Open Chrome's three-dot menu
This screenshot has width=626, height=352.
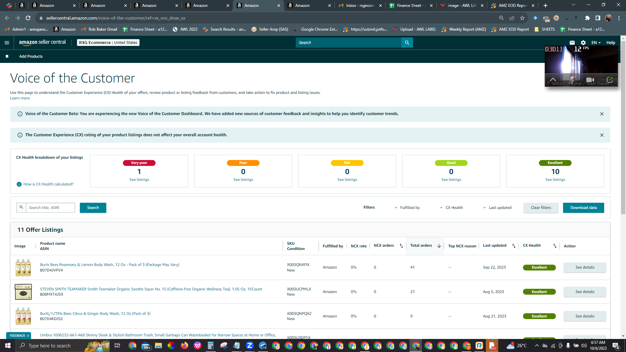(619, 18)
